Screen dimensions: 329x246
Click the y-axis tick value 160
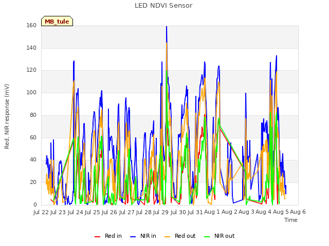click(x=31, y=25)
